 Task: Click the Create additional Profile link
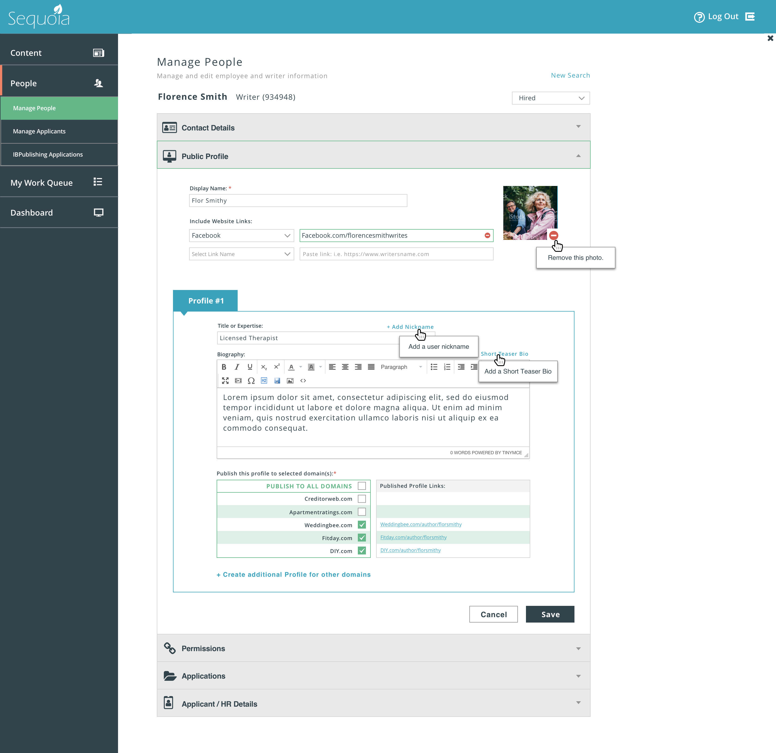[x=293, y=574]
